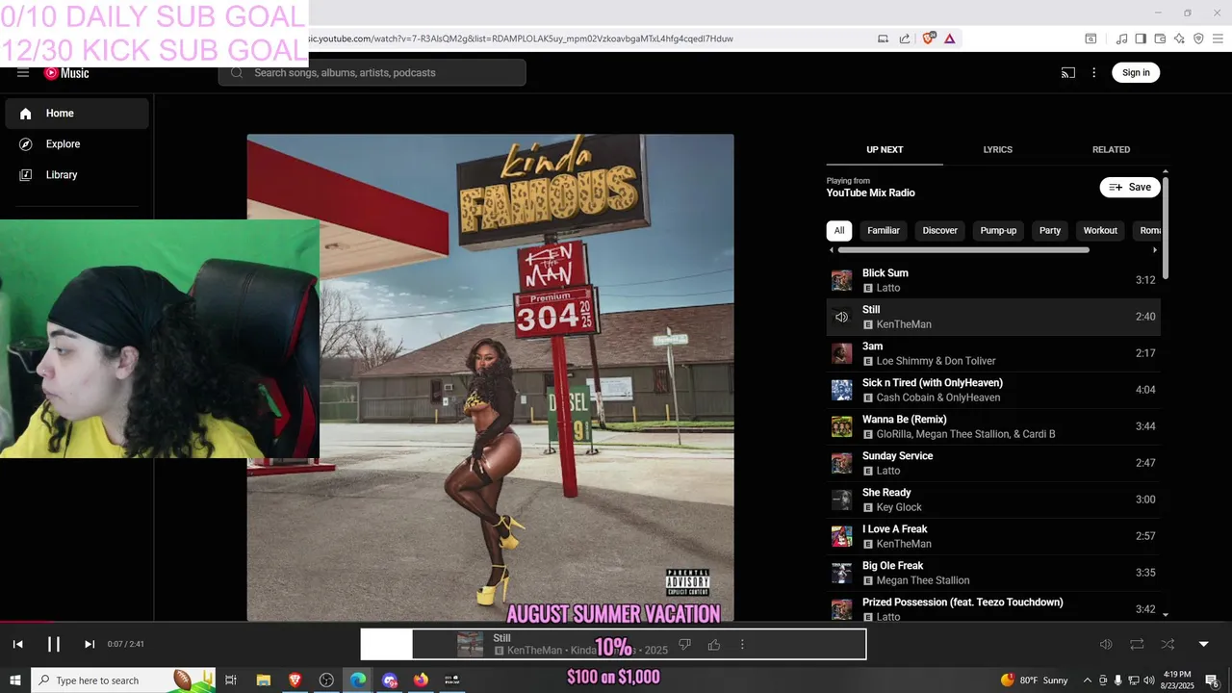Open the browser main hamburger menu
This screenshot has height=693, width=1232.
coord(1218,38)
